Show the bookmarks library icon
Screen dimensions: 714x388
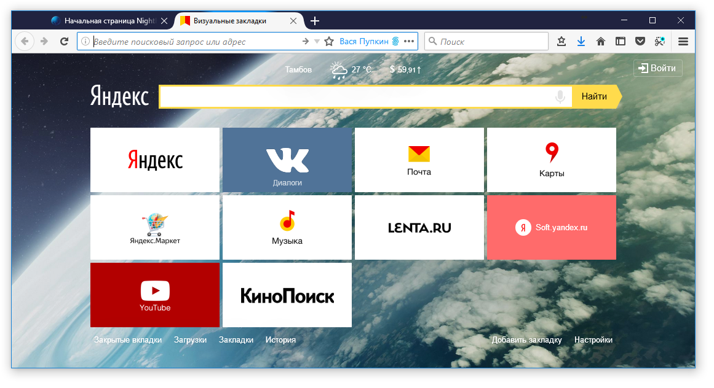(x=561, y=42)
